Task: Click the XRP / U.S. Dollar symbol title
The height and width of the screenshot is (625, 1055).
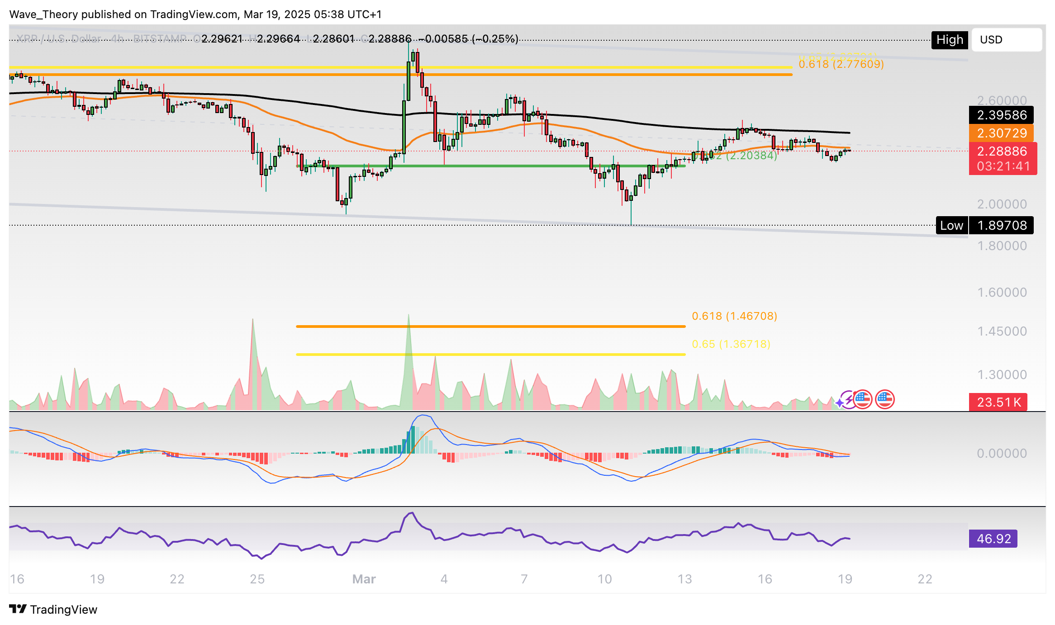Action: [x=59, y=39]
